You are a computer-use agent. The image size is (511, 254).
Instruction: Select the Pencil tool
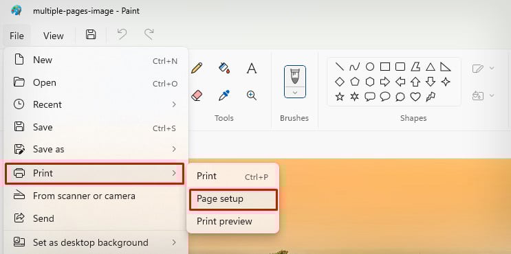click(197, 68)
